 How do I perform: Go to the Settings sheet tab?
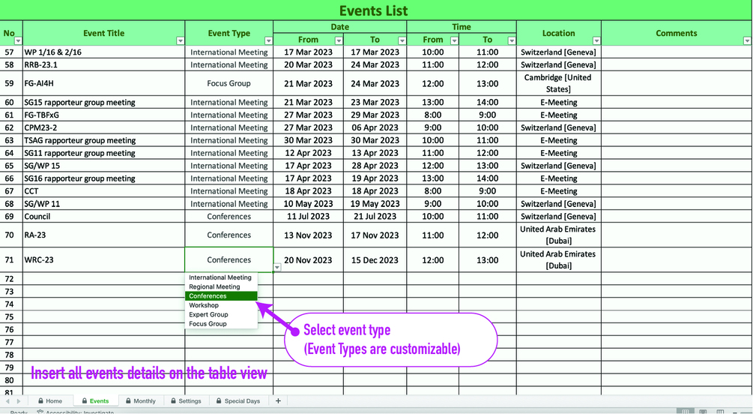point(187,401)
